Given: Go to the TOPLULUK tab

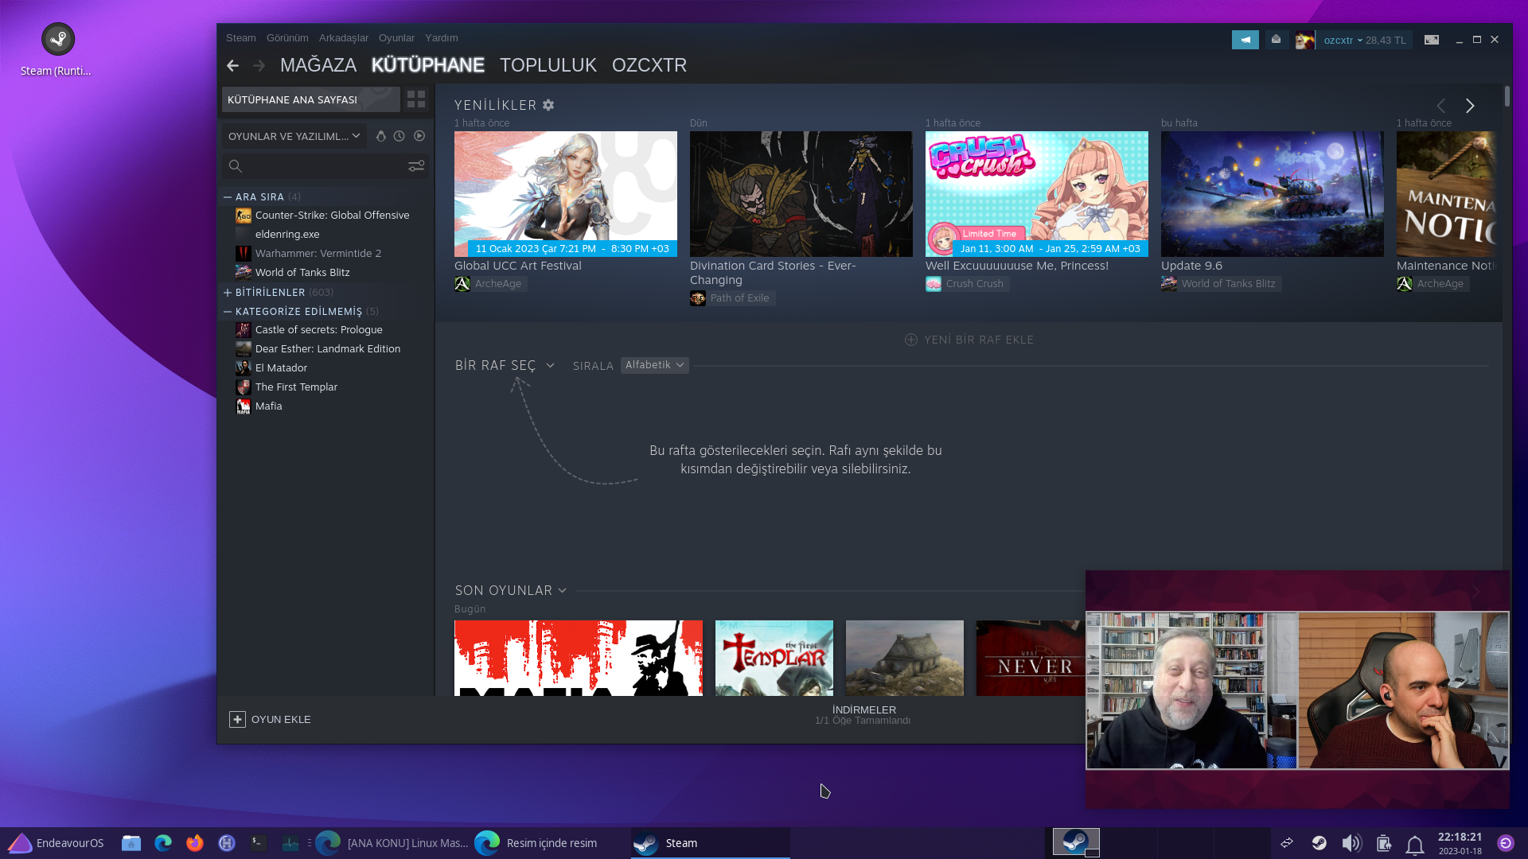Looking at the screenshot, I should [x=548, y=65].
